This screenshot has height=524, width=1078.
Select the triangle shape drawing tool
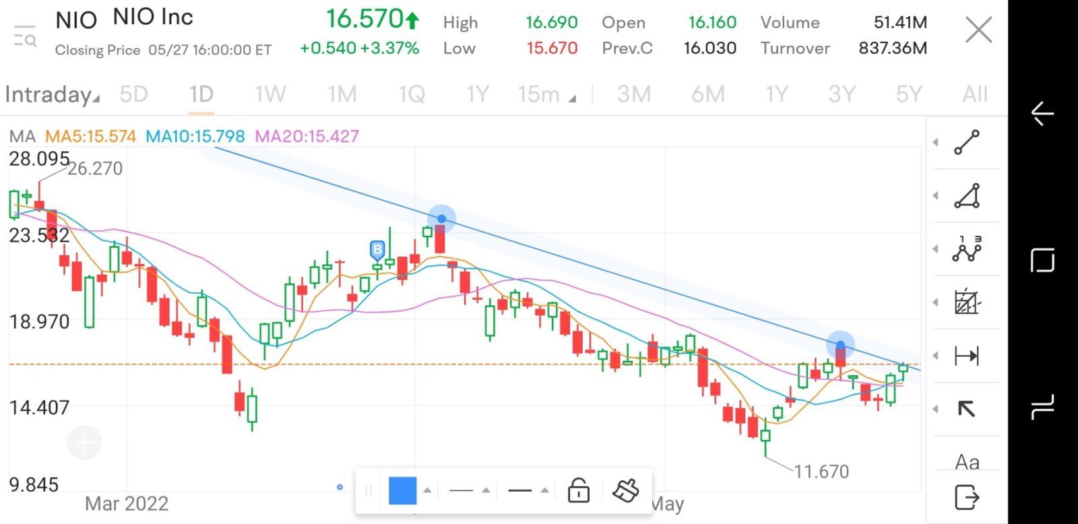click(967, 196)
